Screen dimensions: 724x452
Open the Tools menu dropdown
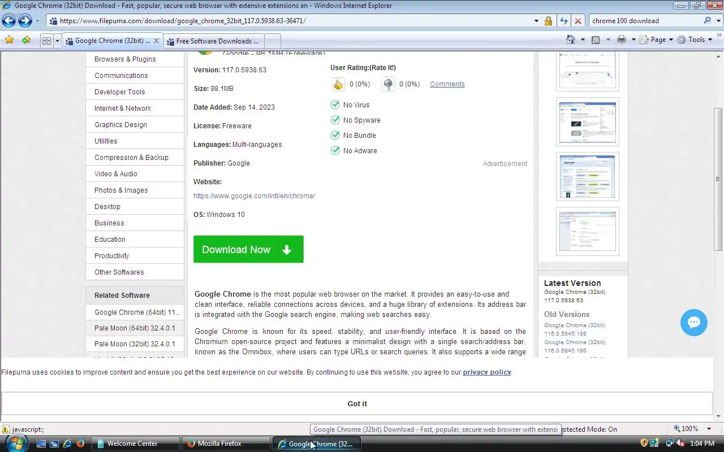(x=695, y=40)
